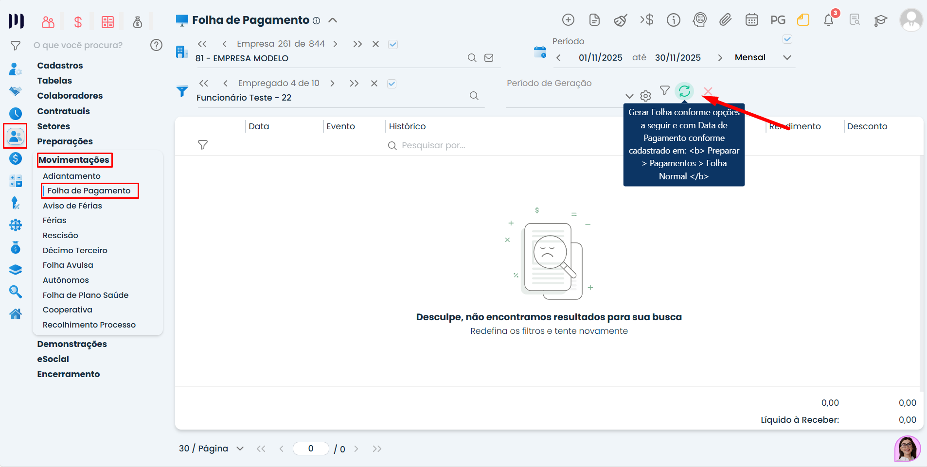
Task: Toggle the checkbox next to Empregado navigation
Action: click(392, 84)
